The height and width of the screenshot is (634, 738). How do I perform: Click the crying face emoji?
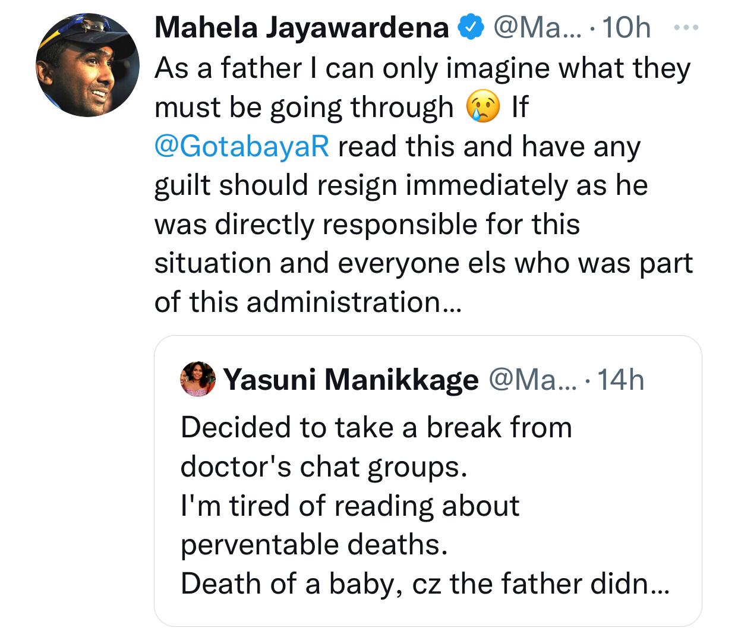pyautogui.click(x=483, y=108)
